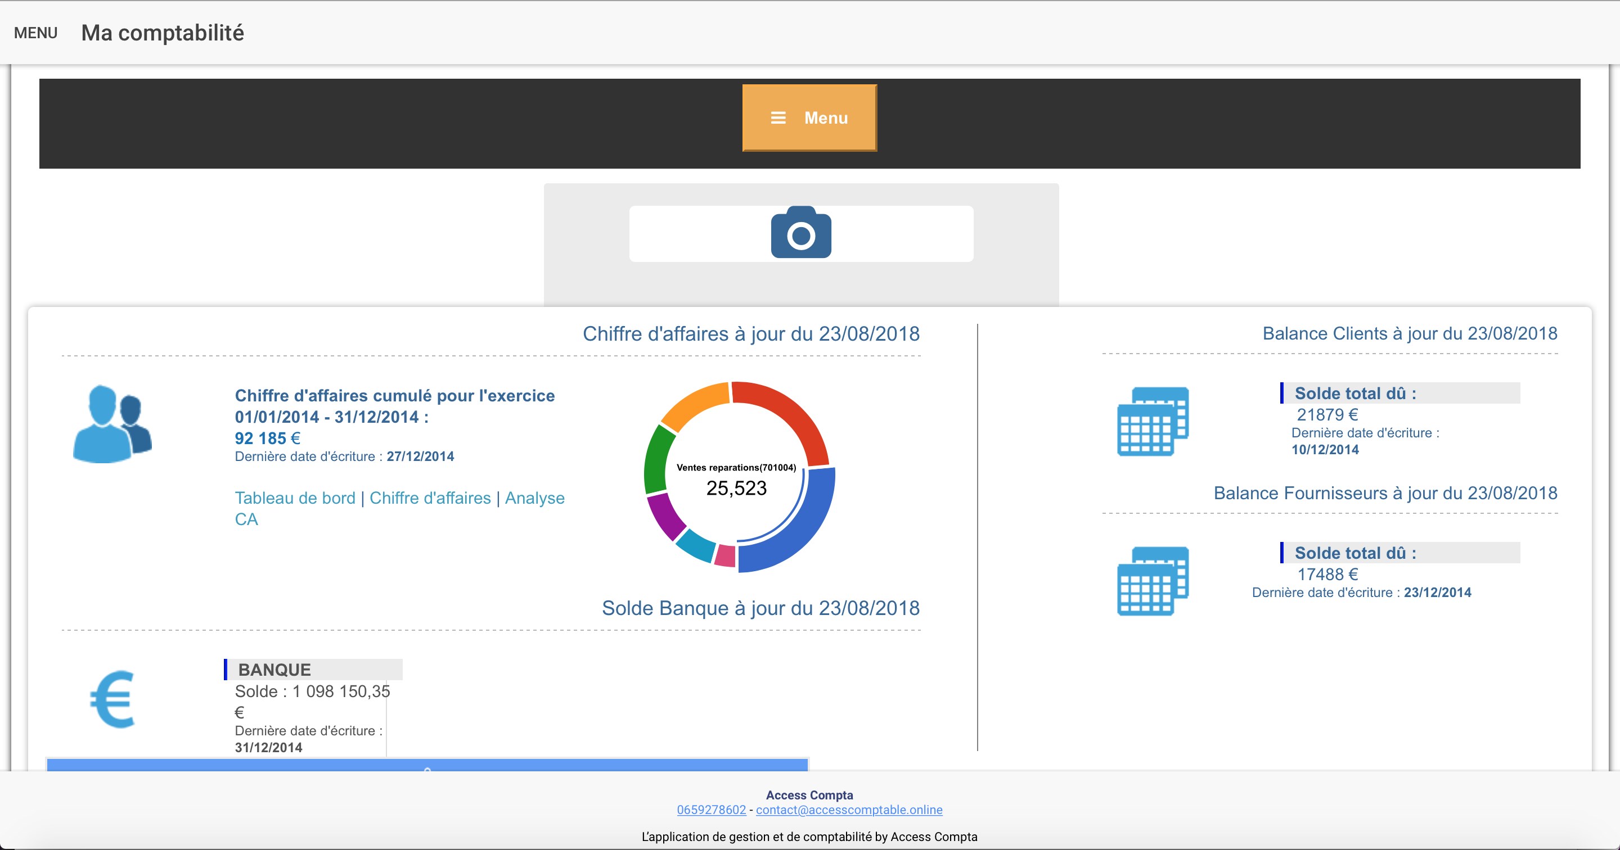Click the BANQUE account heading
The width and height of the screenshot is (1620, 850).
coord(275,670)
